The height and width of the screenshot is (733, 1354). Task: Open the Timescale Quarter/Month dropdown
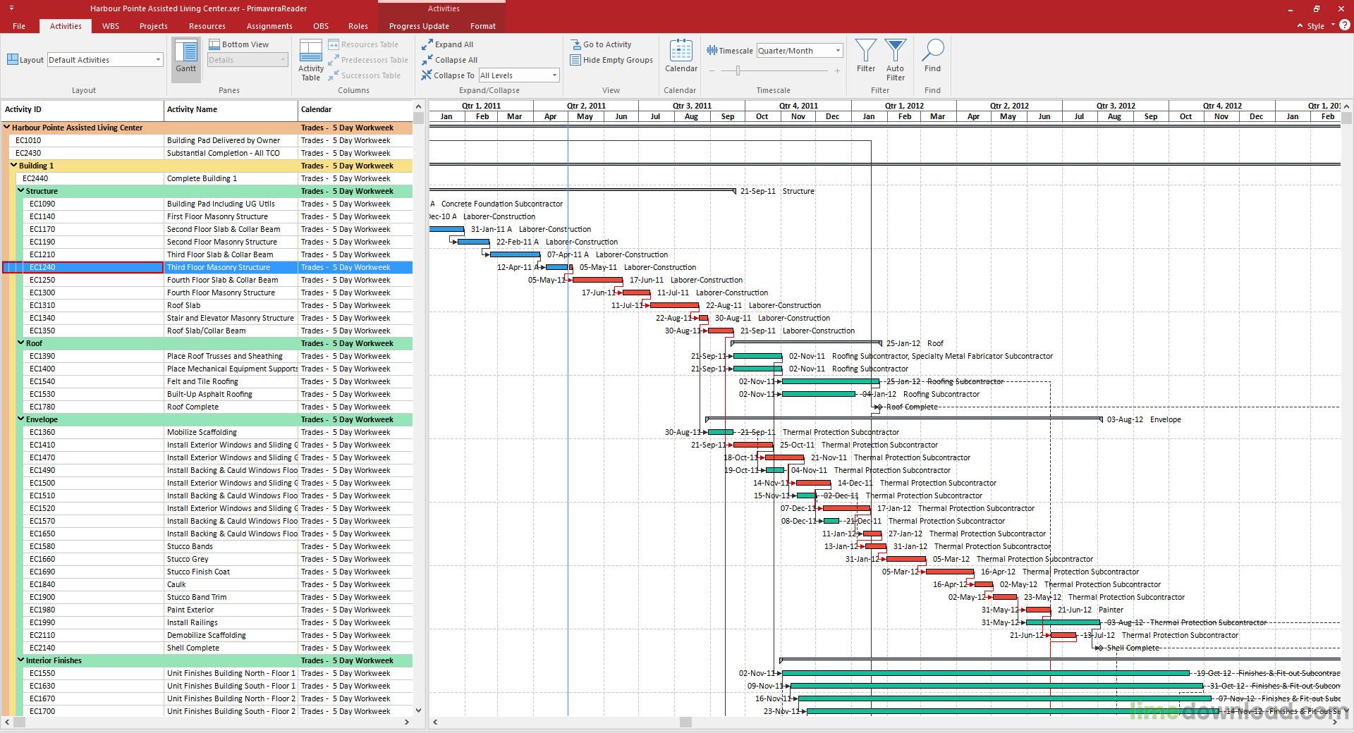pyautogui.click(x=838, y=51)
